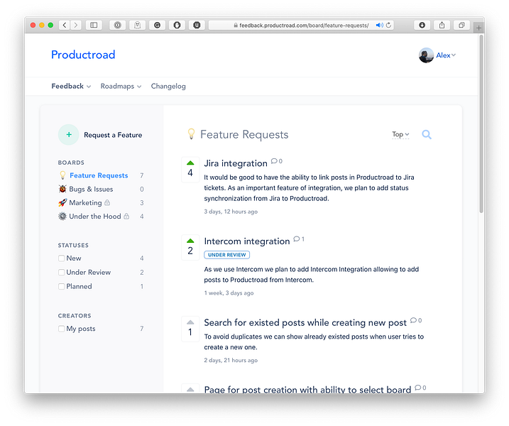Viewport: 509px width, 426px height.
Task: Select the Bugs & Issues board
Action: [x=91, y=189]
